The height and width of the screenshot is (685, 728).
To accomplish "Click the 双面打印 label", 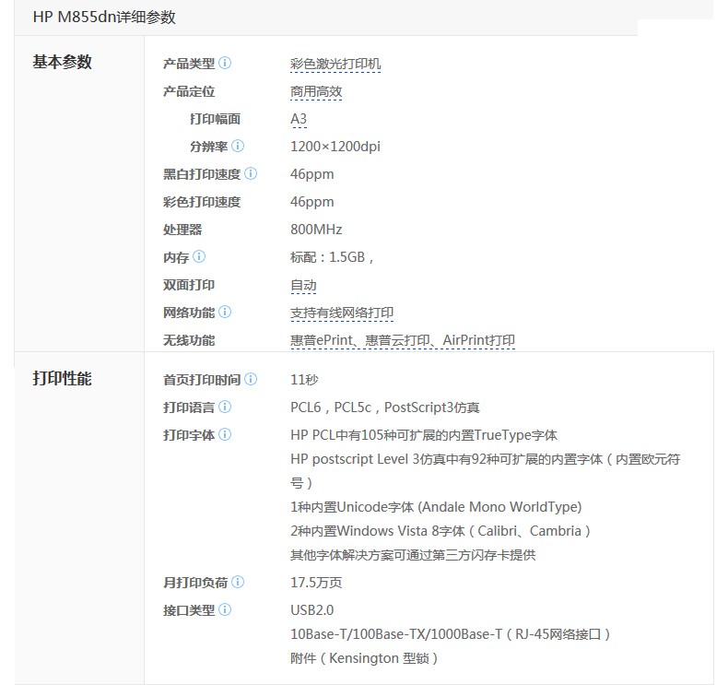I will [x=189, y=285].
